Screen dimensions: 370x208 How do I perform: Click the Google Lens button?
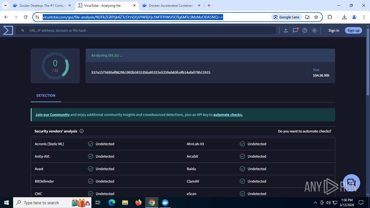pos(286,17)
